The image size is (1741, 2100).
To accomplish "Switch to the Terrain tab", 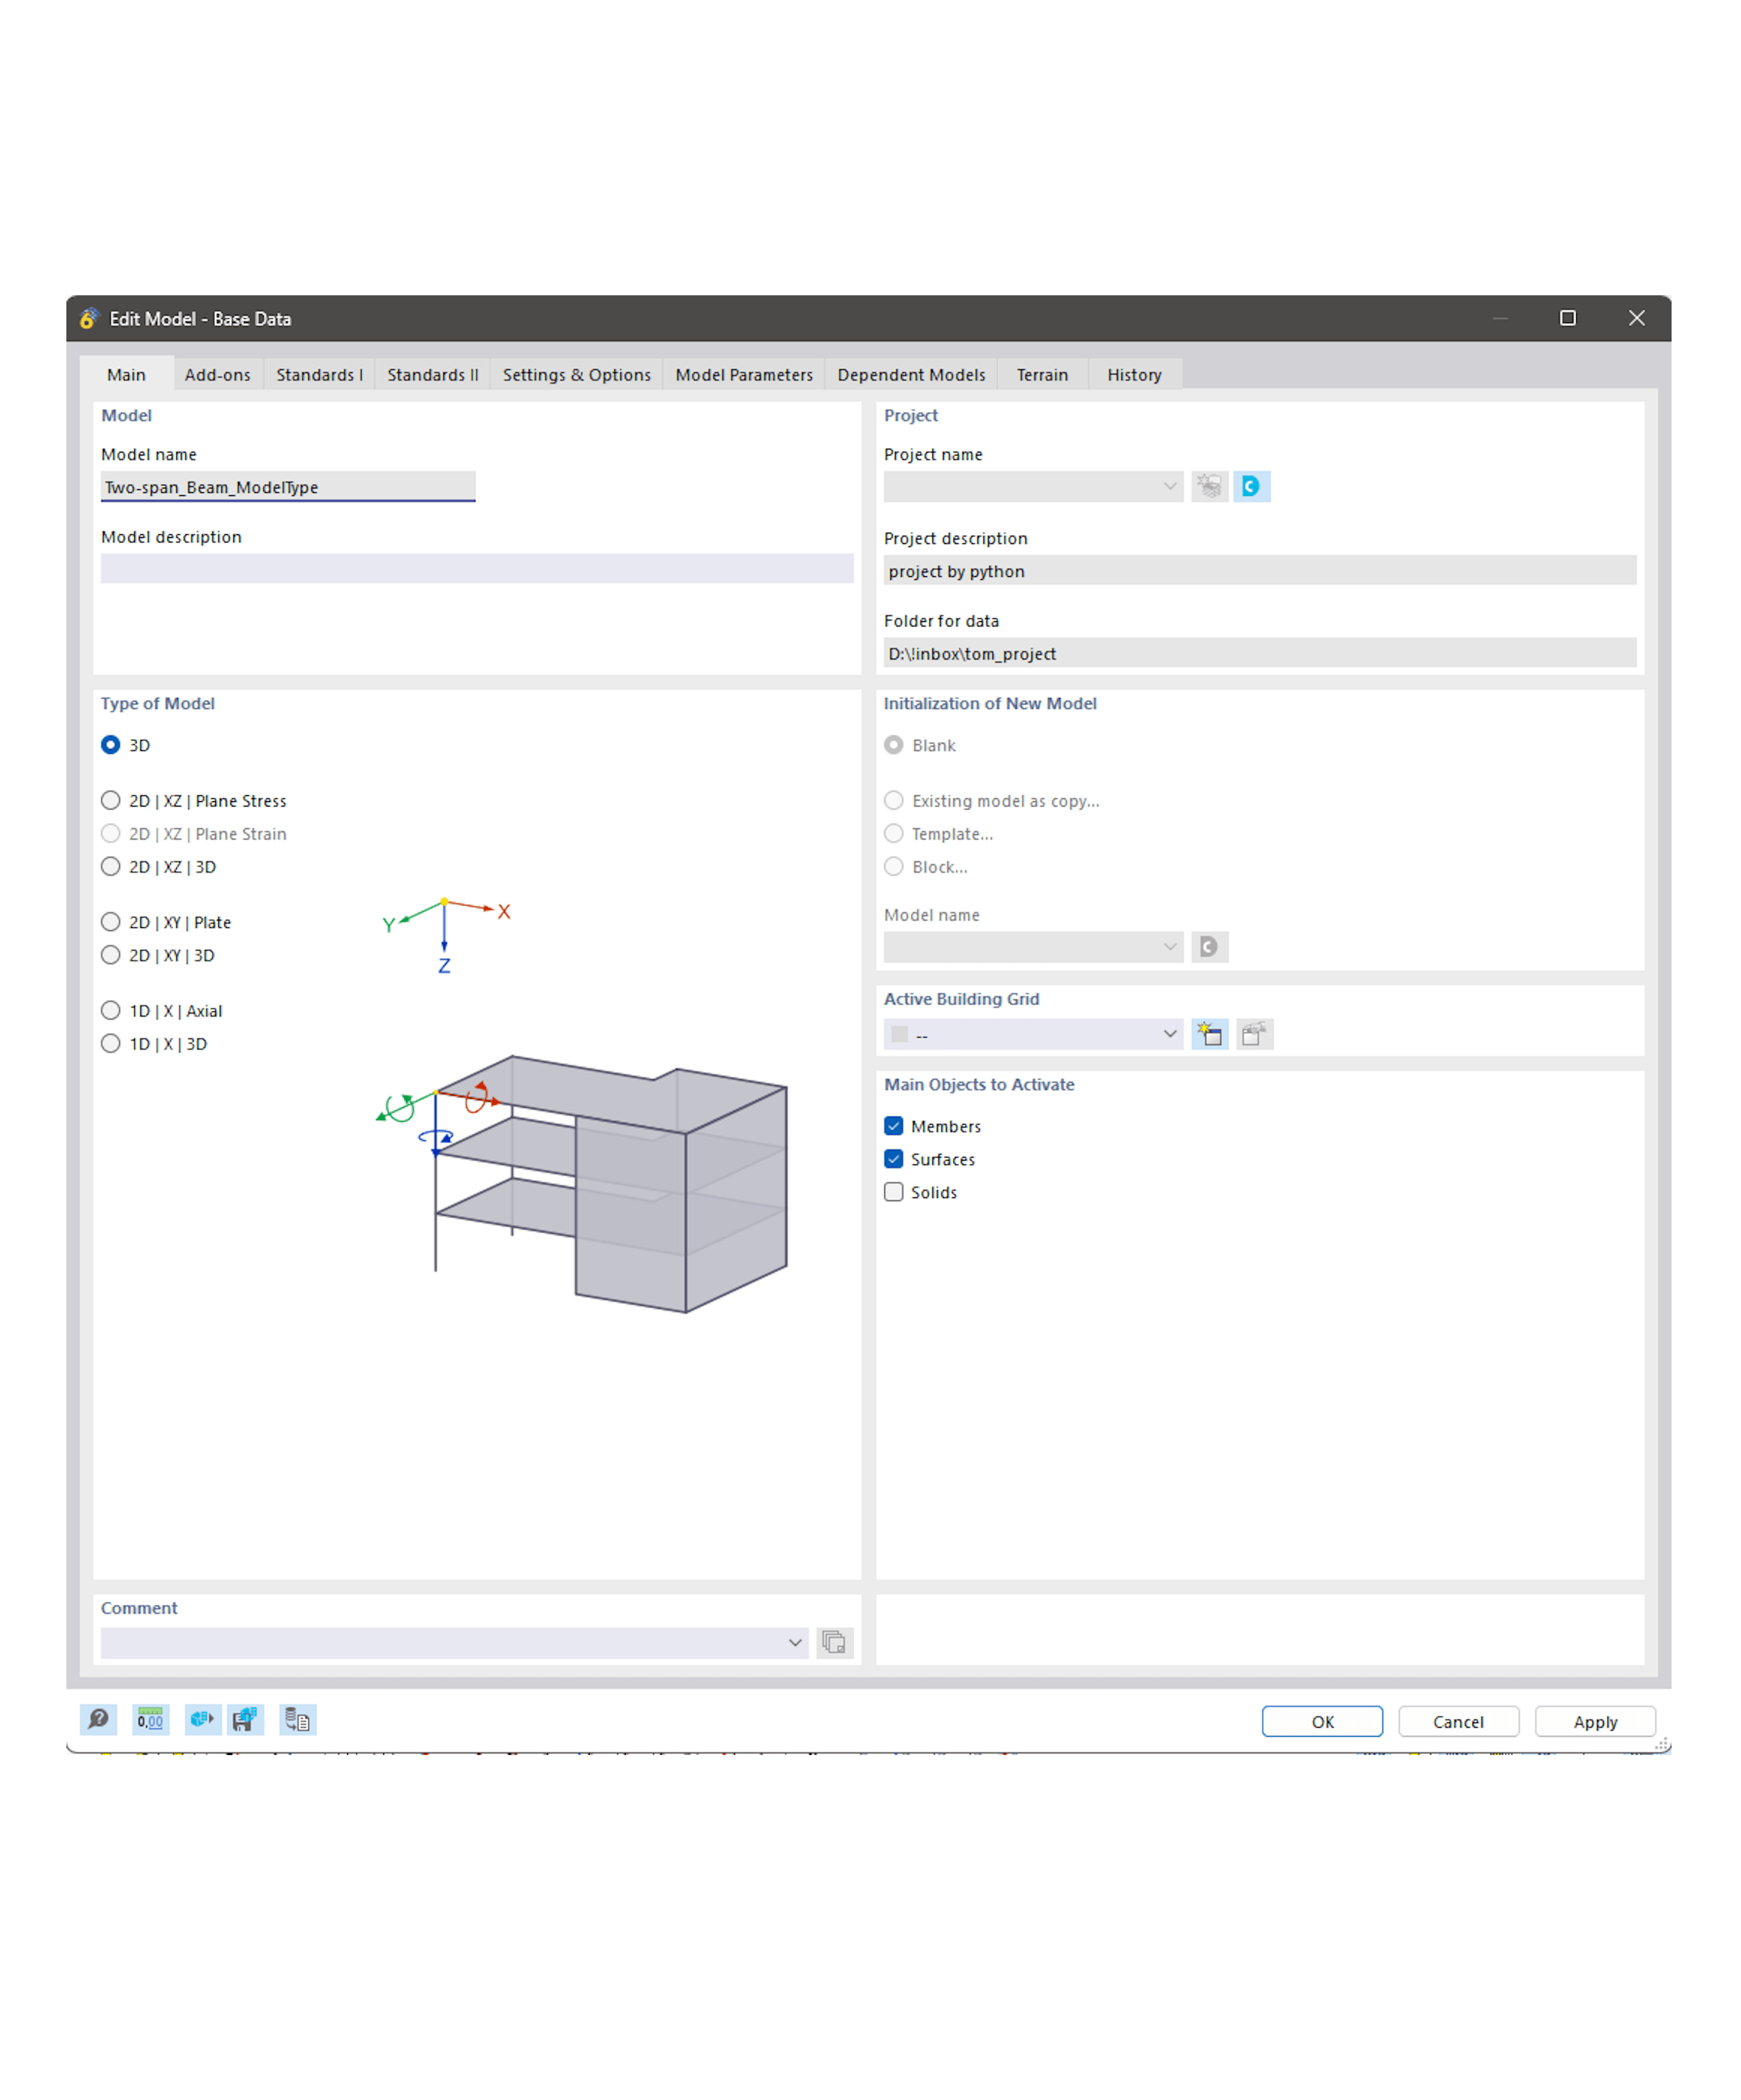I will coord(1041,375).
